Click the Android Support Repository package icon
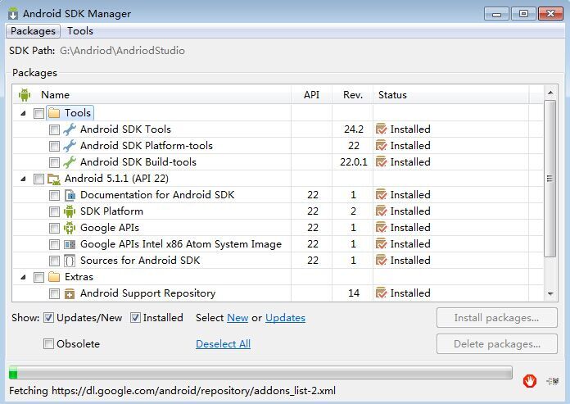 pos(70,293)
